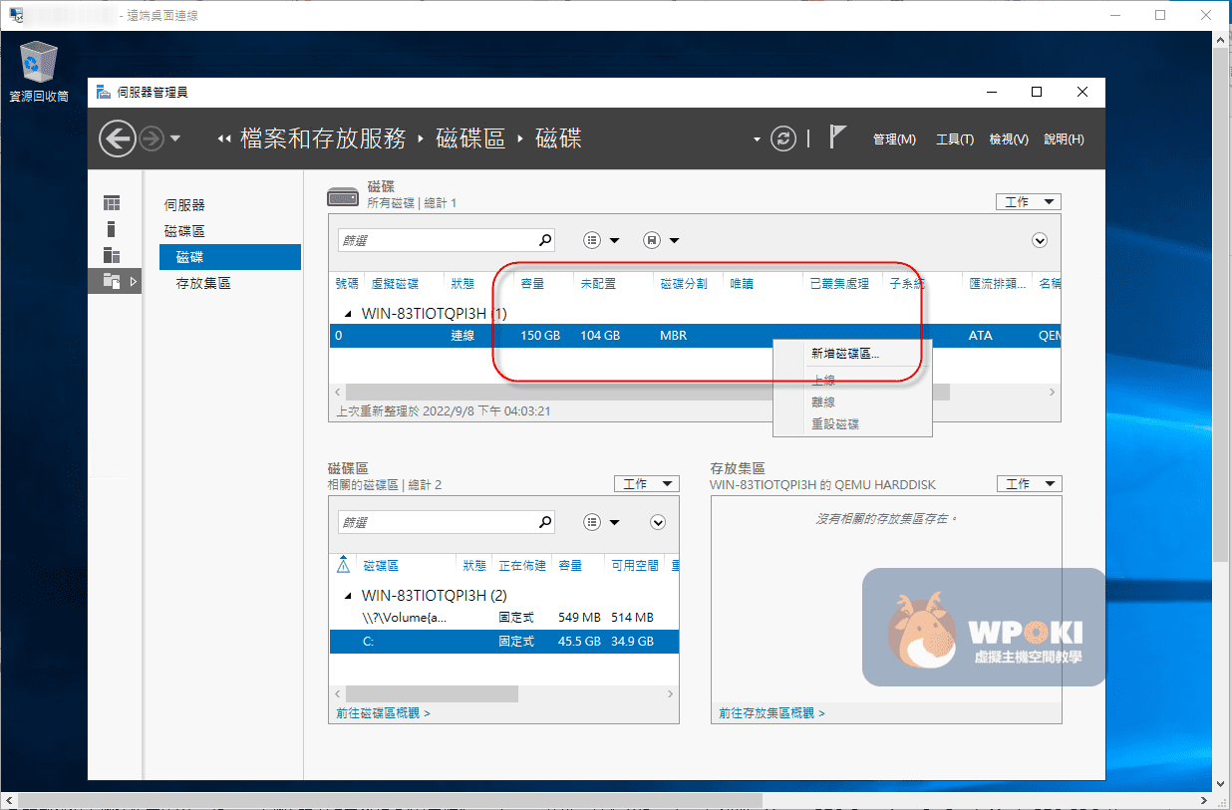Select File and Storage Services sidebar icon

click(x=112, y=282)
